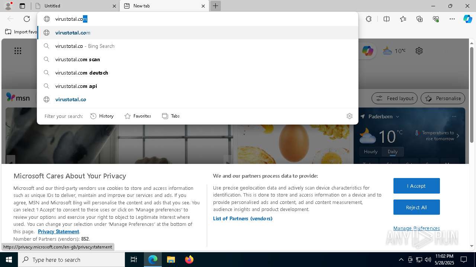
Task: Open Manage Preferences link
Action: tap(416, 228)
